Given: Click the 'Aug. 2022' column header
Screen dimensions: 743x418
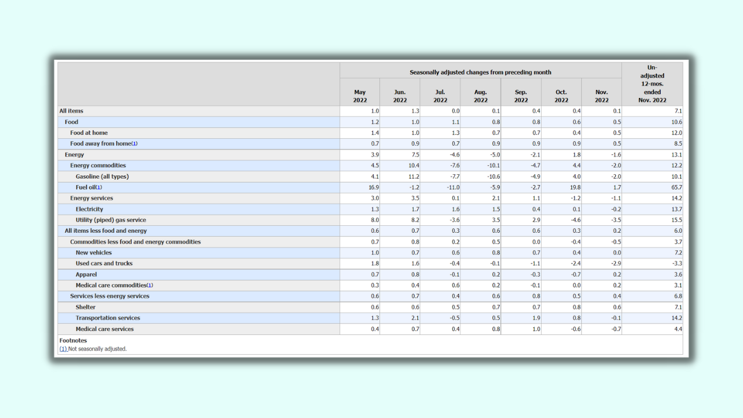Looking at the screenshot, I should 481,96.
